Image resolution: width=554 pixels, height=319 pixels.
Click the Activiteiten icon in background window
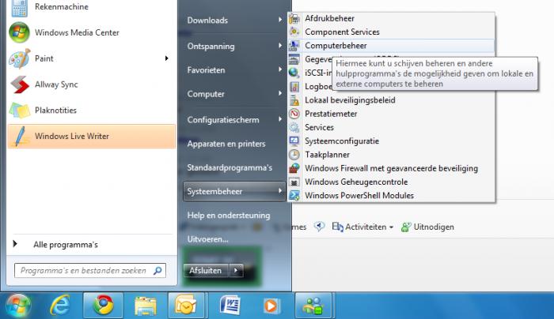pyautogui.click(x=337, y=227)
